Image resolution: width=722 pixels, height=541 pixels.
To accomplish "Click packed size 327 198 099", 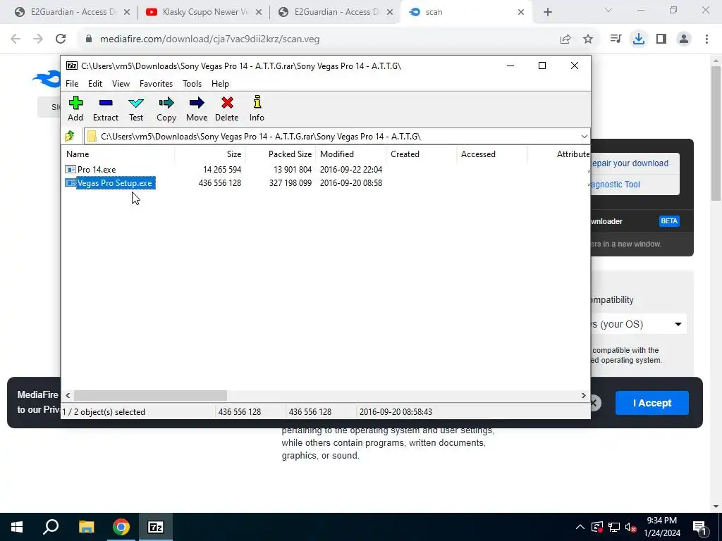I will click(x=290, y=183).
